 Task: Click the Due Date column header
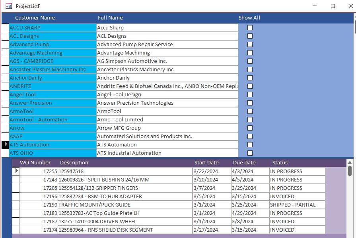click(244, 163)
